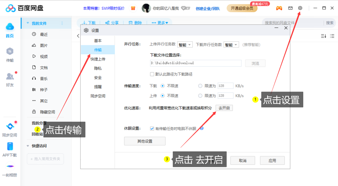Screen dimensions: 338x186
Task: Click download speed limit KB/s field
Action: pos(225,86)
